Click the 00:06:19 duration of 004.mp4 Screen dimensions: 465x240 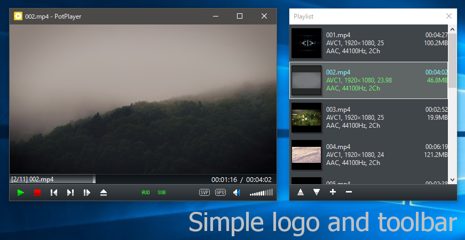tap(437, 146)
